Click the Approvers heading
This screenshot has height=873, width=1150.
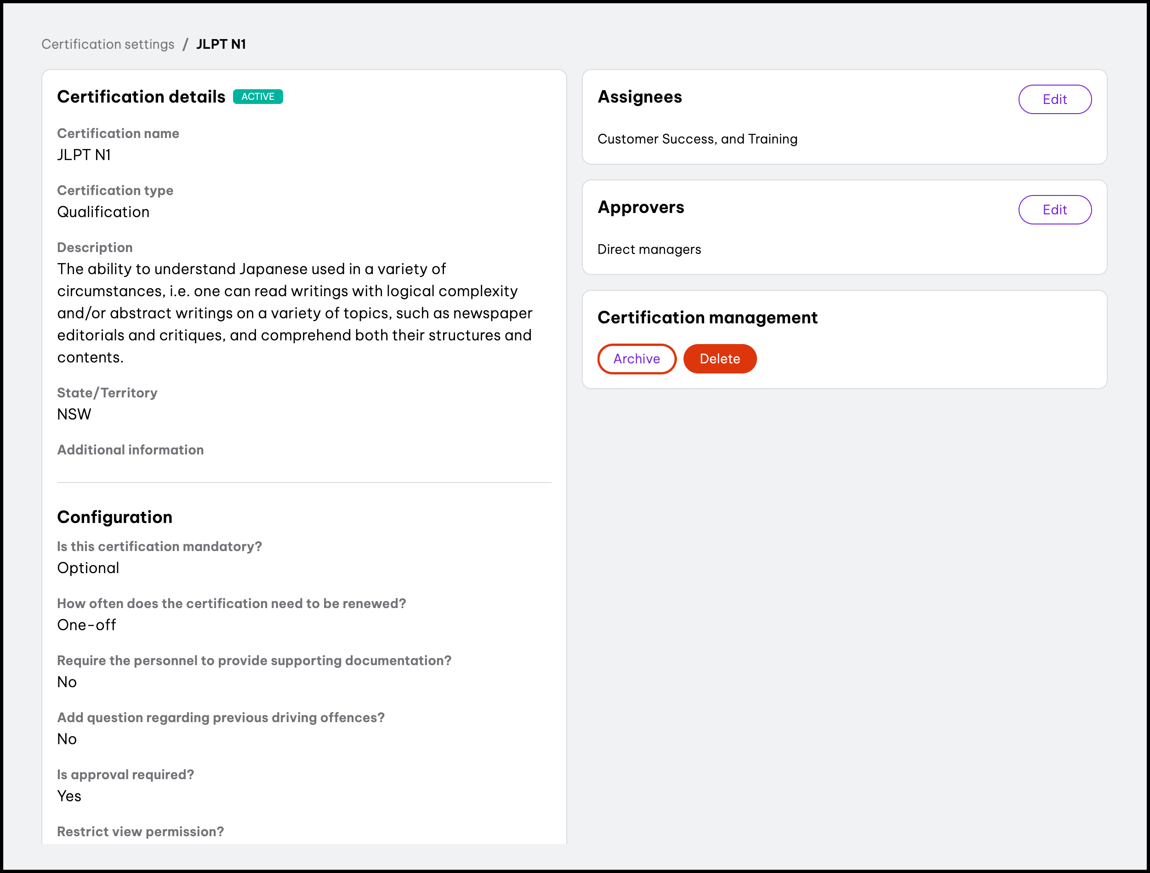pos(641,207)
